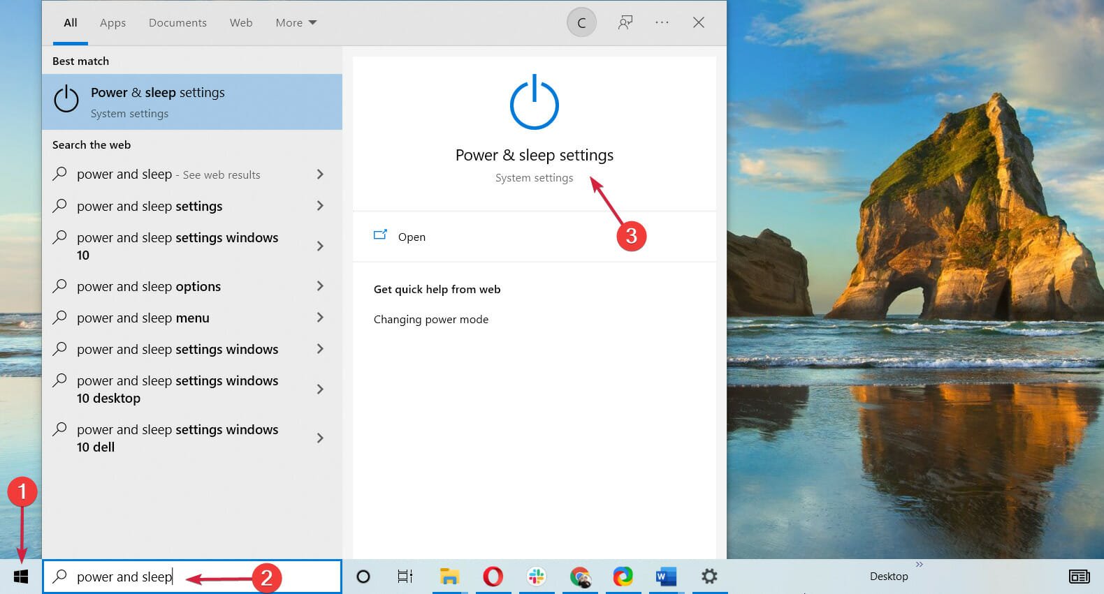Expand arrow for settings windows 10 desktop
The image size is (1104, 594).
point(320,389)
